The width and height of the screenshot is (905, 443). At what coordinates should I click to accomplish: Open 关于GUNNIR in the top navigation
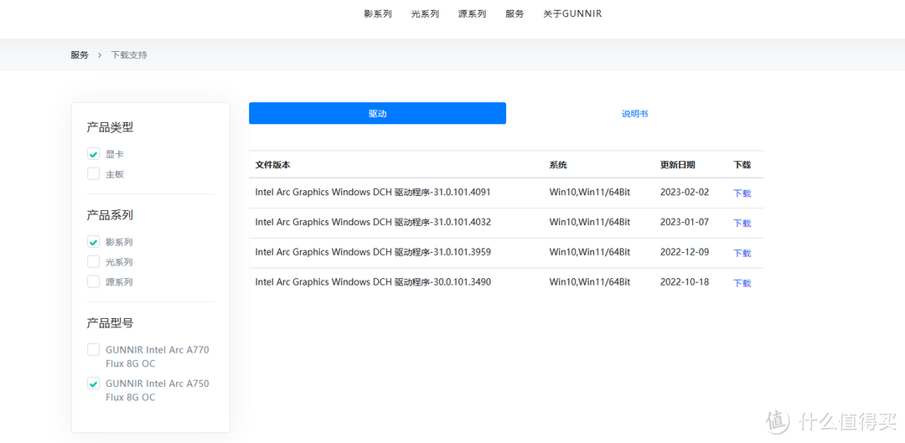pos(572,14)
